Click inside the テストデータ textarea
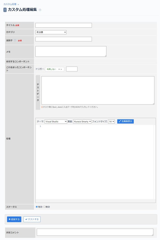This screenshot has width=160, height=240. (x=98, y=90)
